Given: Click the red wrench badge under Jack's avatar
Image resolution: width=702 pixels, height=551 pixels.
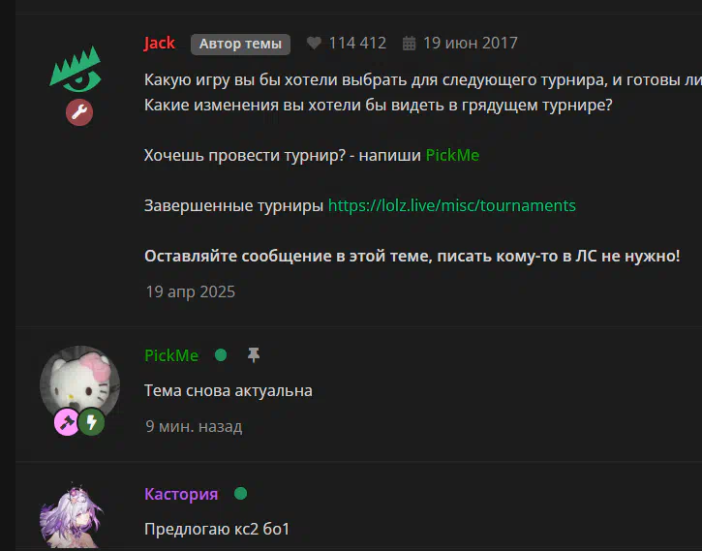Looking at the screenshot, I should [x=79, y=112].
